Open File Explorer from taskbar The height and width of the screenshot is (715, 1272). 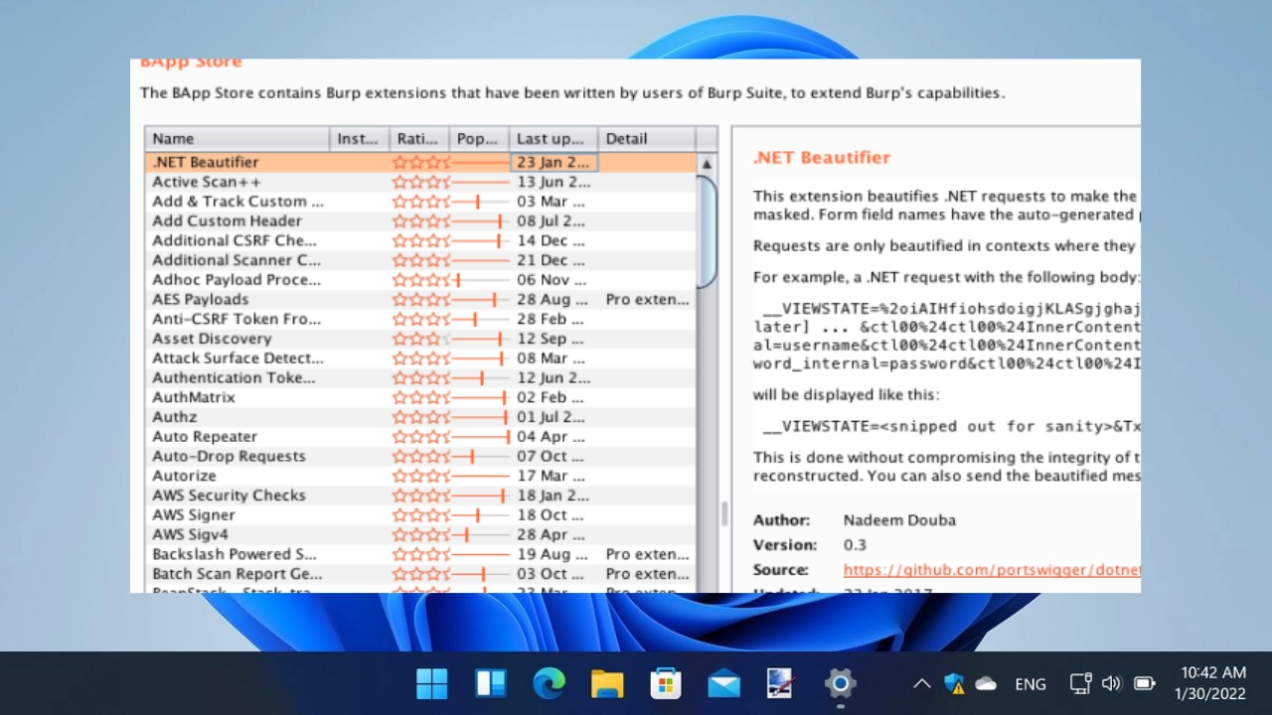607,683
